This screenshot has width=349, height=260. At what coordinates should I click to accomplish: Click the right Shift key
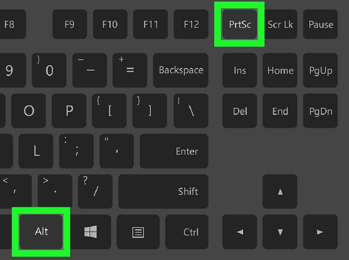pyautogui.click(x=163, y=192)
